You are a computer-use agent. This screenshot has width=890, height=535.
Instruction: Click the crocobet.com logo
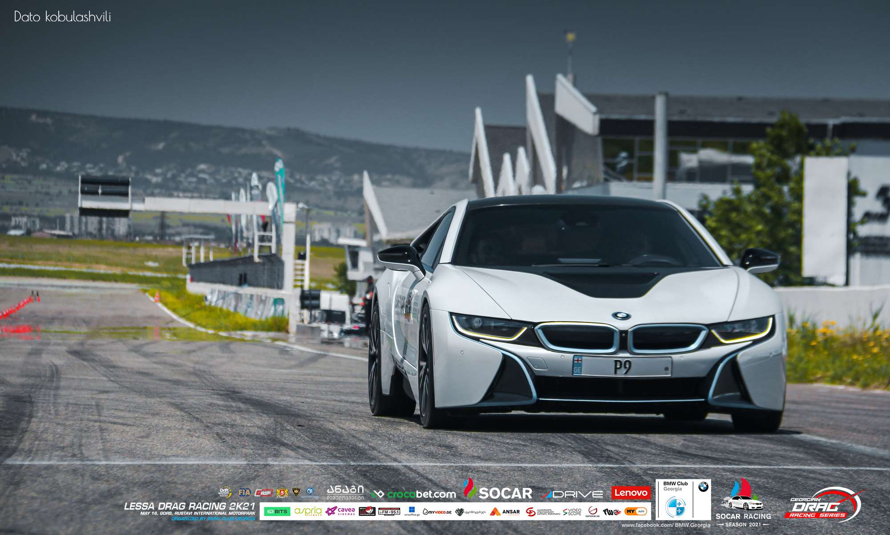pyautogui.click(x=414, y=494)
